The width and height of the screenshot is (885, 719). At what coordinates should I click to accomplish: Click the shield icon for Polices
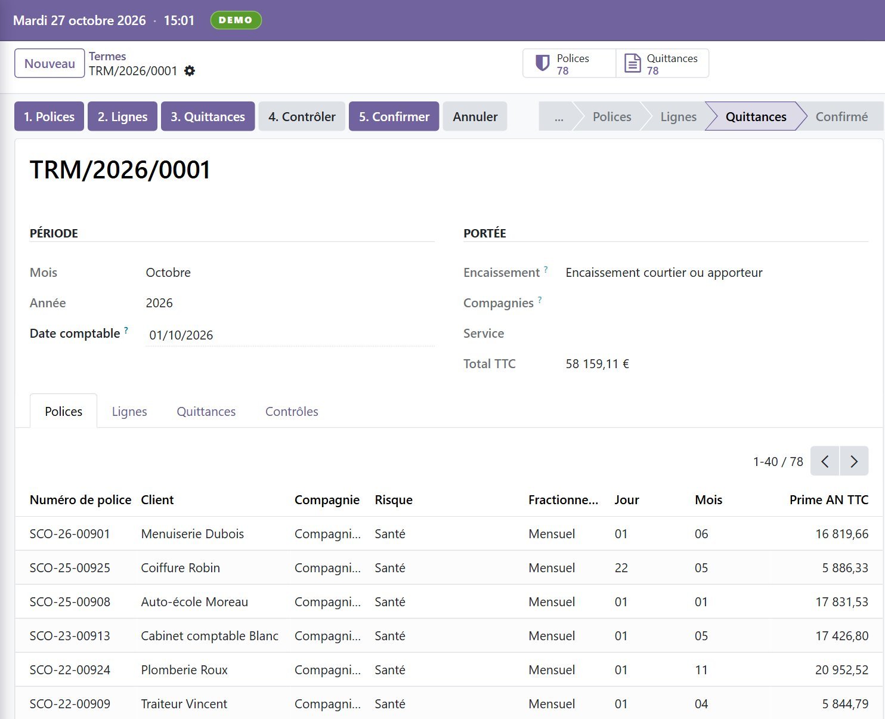tap(542, 63)
